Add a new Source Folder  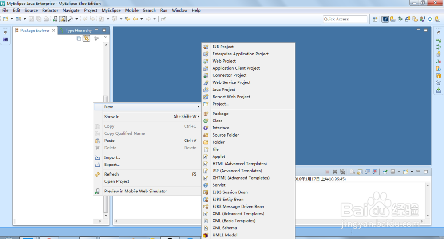(248, 135)
